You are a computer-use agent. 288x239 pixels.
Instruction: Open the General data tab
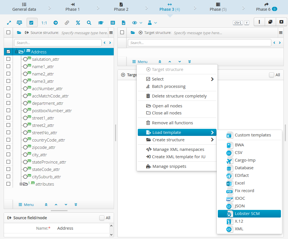click(x=24, y=7)
